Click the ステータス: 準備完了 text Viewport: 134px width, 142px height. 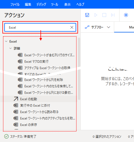[x=23, y=136]
